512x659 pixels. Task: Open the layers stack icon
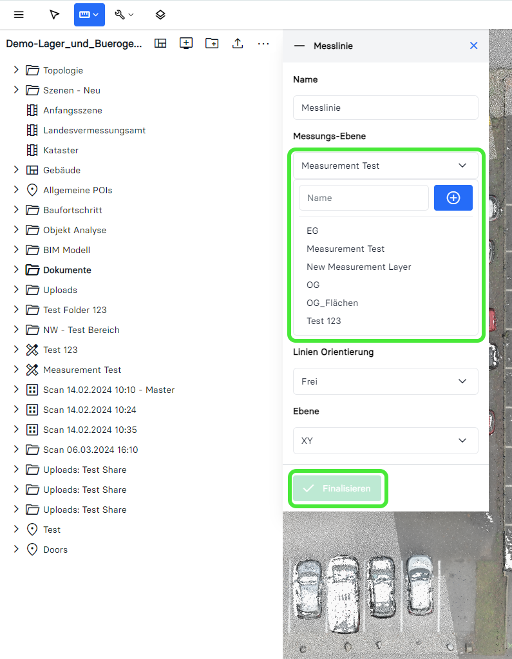[x=160, y=14]
